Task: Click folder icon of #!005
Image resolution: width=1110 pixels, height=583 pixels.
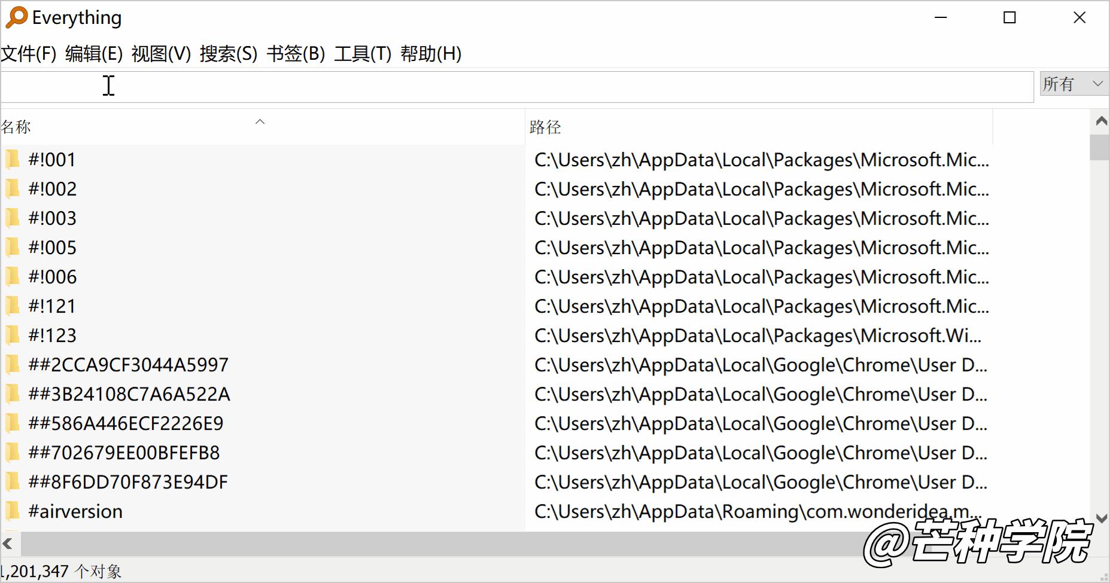Action: [x=13, y=248]
